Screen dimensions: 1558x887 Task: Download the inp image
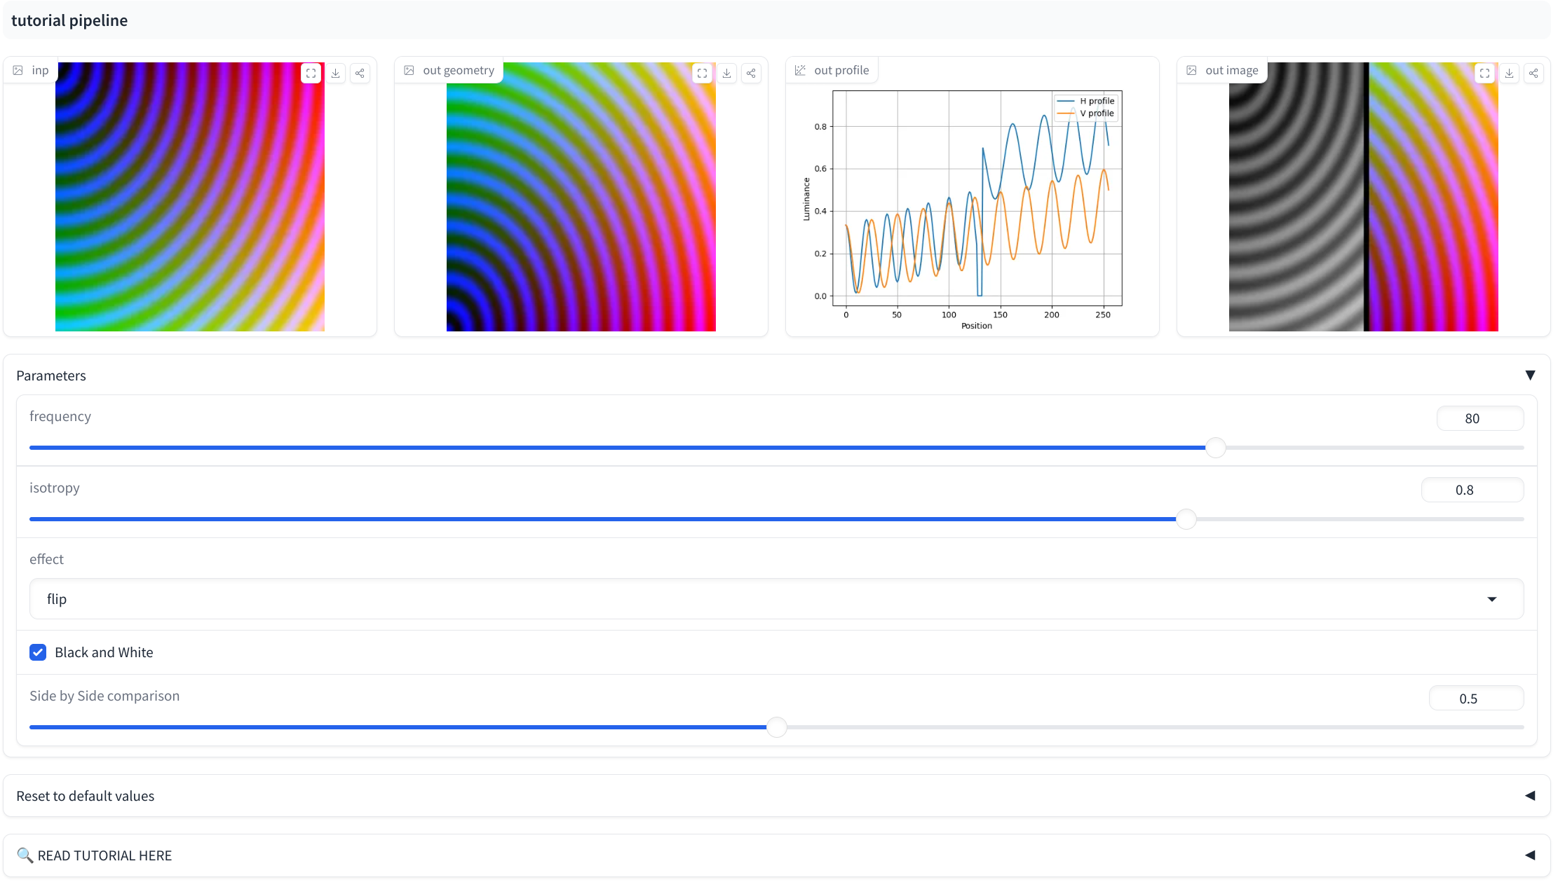(335, 73)
